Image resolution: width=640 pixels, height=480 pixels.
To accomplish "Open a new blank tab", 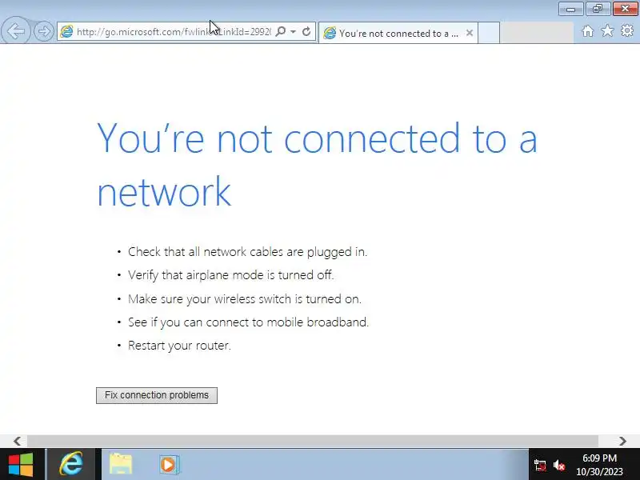I will tap(489, 33).
